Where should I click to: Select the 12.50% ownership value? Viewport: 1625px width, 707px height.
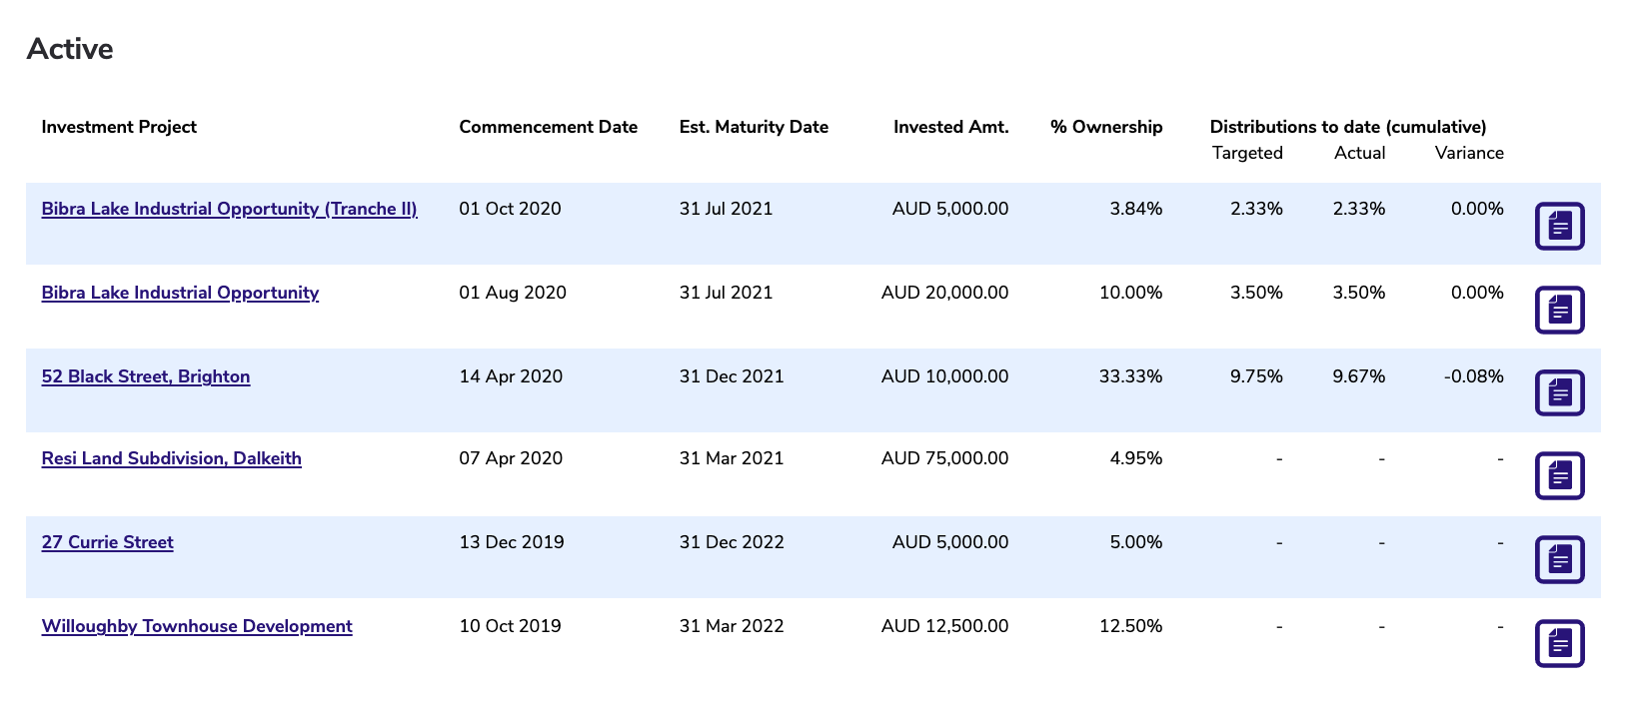[1131, 626]
